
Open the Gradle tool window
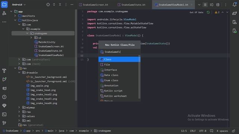tap(235, 13)
